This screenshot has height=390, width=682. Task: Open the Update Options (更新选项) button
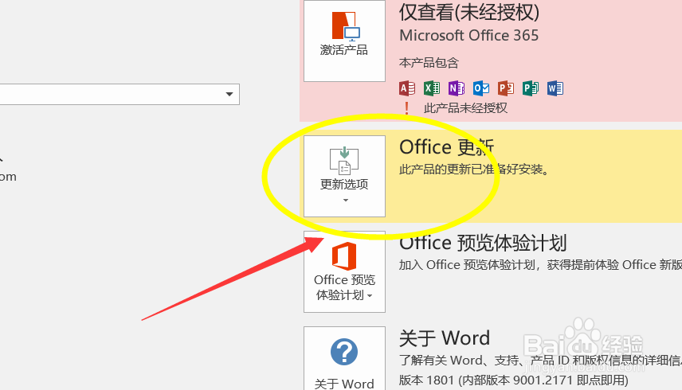(344, 177)
